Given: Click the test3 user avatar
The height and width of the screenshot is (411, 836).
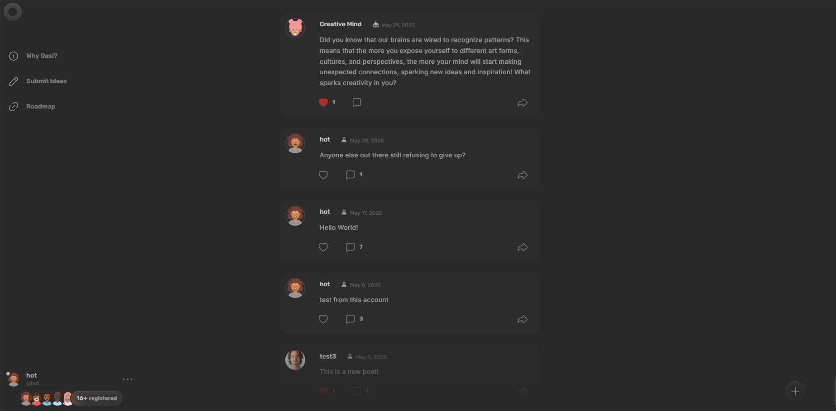Looking at the screenshot, I should pyautogui.click(x=295, y=360).
